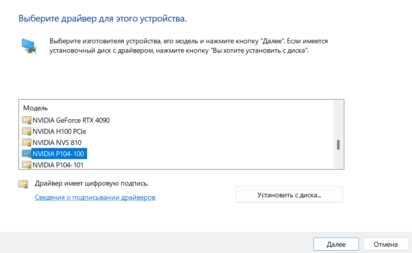Click the digital signature certificate icon
The width and height of the screenshot is (412, 253).
pos(23,184)
